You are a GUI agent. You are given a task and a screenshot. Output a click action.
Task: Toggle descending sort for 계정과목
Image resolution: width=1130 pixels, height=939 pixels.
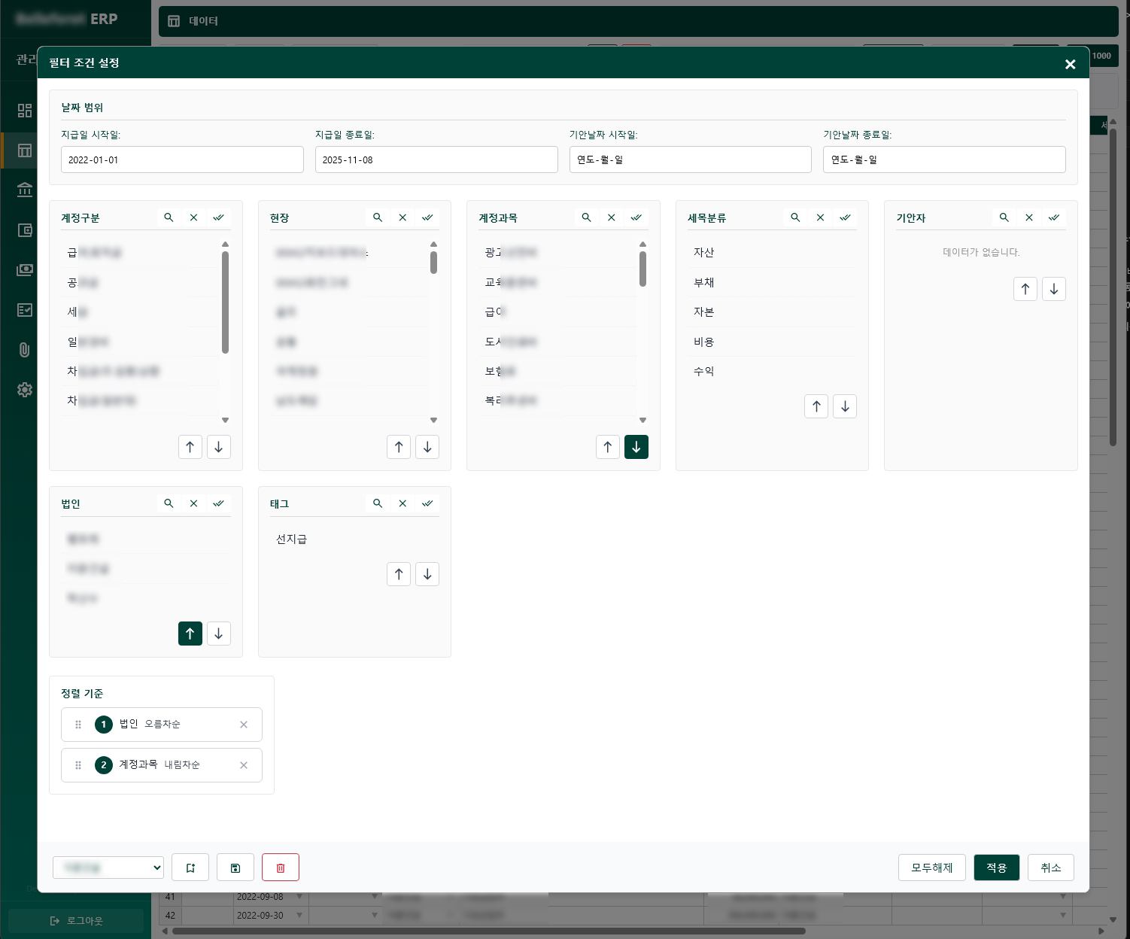tap(636, 447)
